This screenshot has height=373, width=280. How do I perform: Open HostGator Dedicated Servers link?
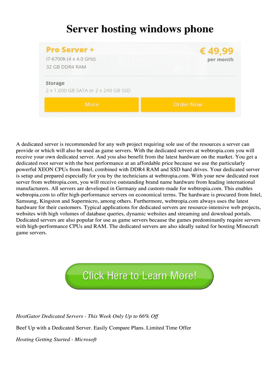(87, 316)
